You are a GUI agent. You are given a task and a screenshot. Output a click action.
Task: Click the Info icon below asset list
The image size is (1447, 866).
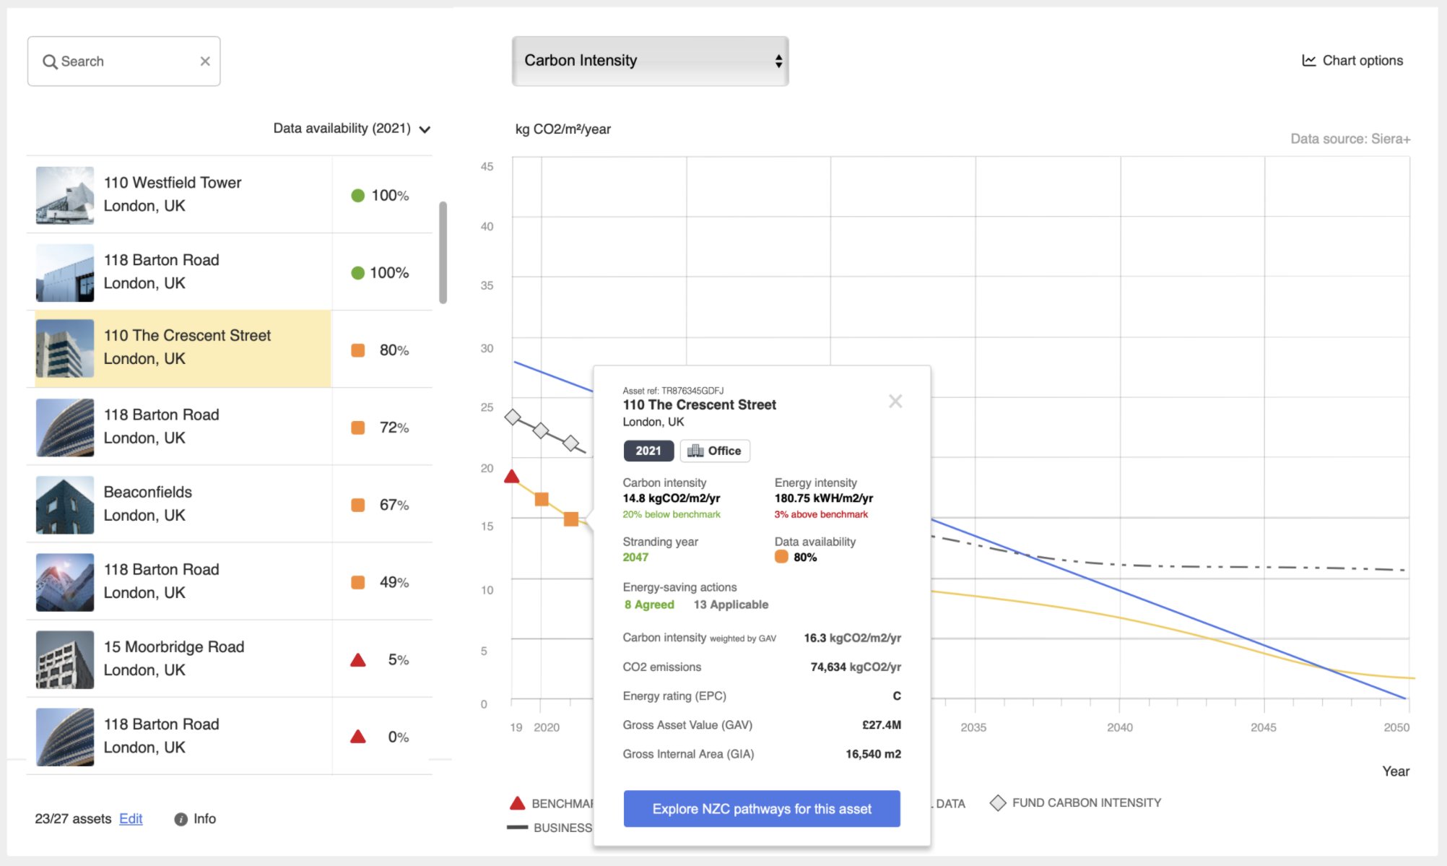[x=181, y=819]
